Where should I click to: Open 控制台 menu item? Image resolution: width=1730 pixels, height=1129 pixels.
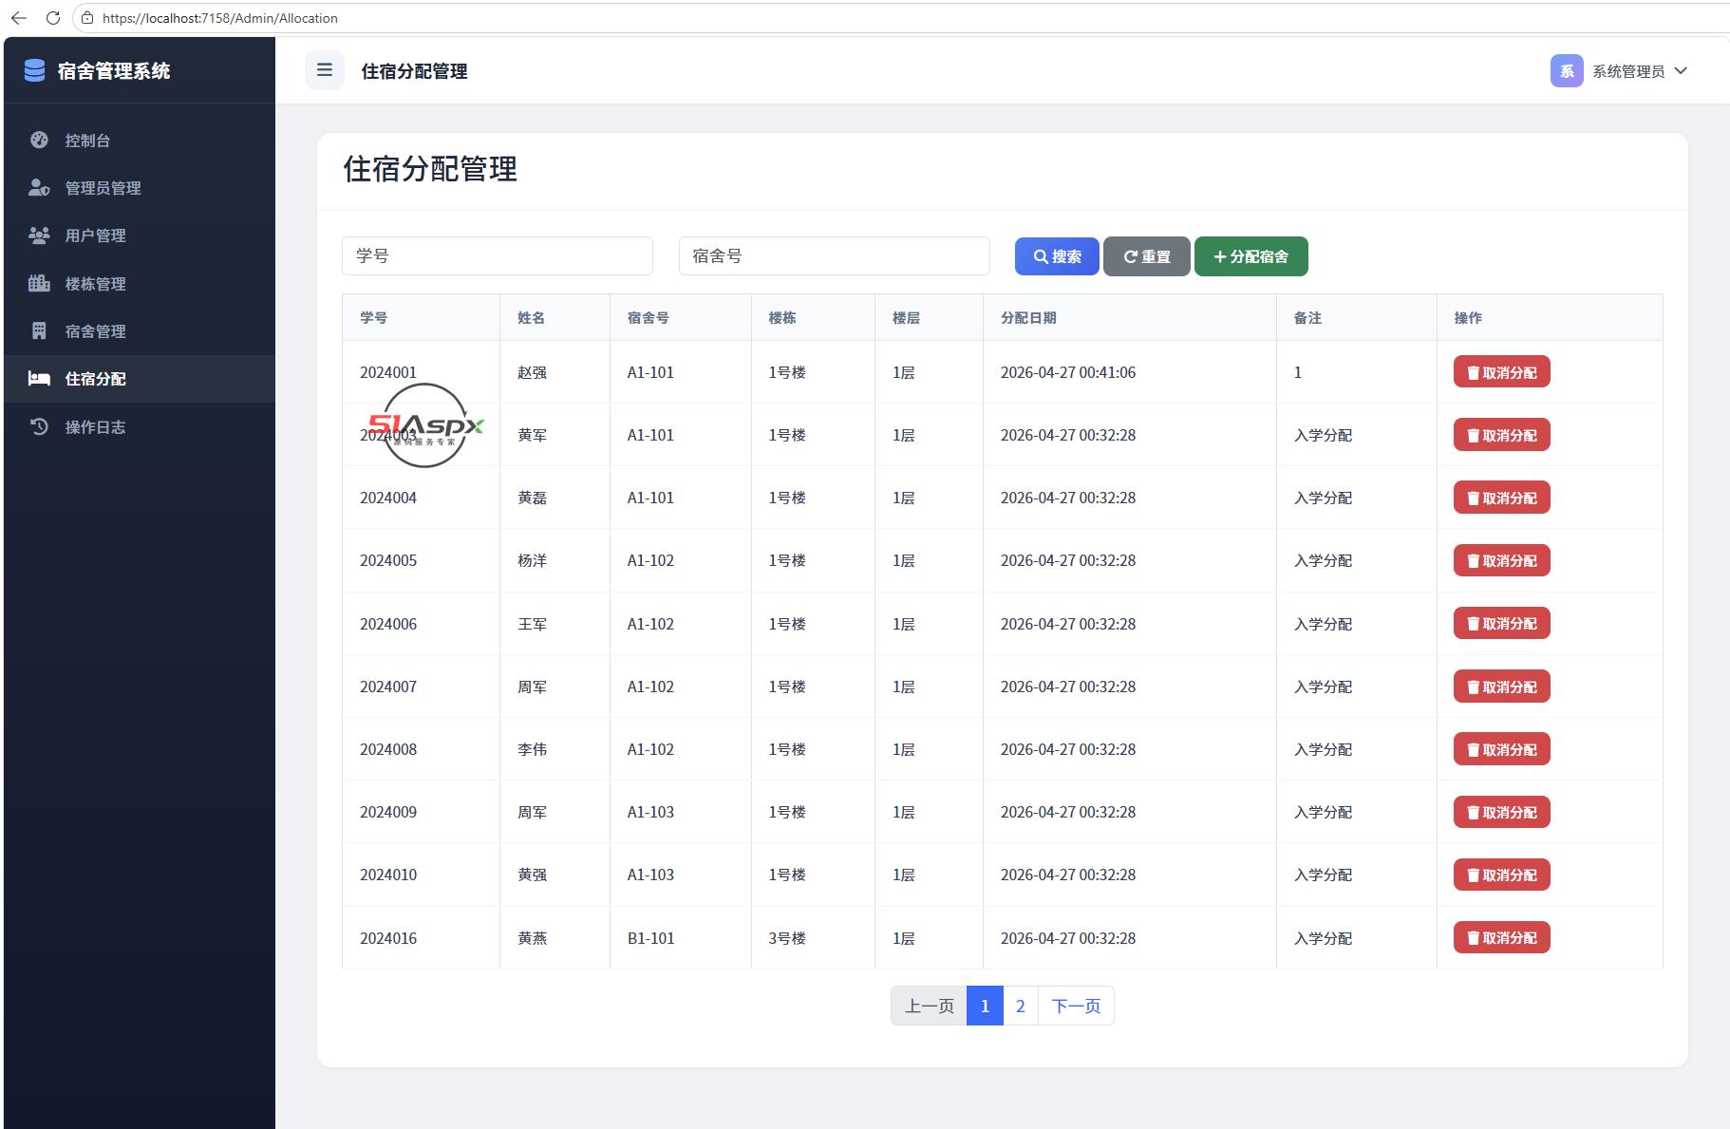[140, 140]
